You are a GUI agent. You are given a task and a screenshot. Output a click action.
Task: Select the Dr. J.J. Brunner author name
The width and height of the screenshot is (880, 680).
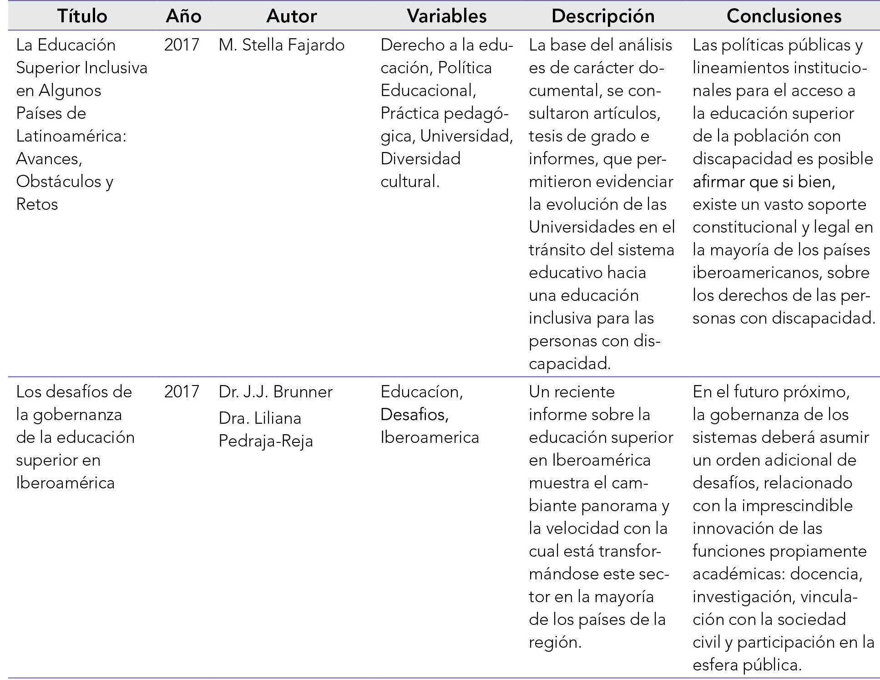coord(275,392)
